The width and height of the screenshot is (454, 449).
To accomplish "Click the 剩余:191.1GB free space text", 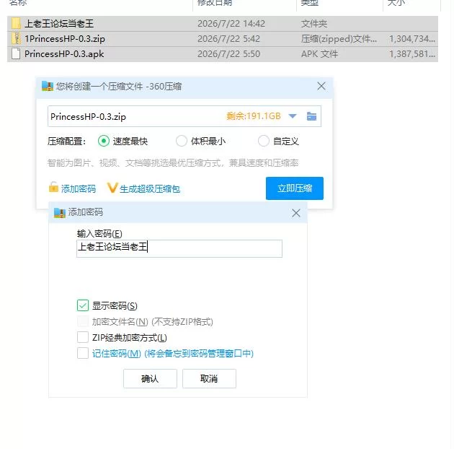I will tap(254, 116).
